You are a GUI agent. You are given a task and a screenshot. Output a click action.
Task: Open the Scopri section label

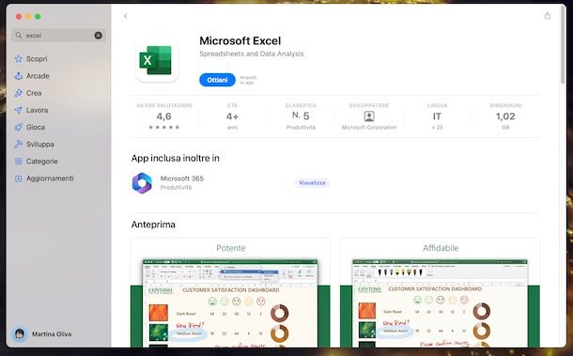click(x=37, y=59)
